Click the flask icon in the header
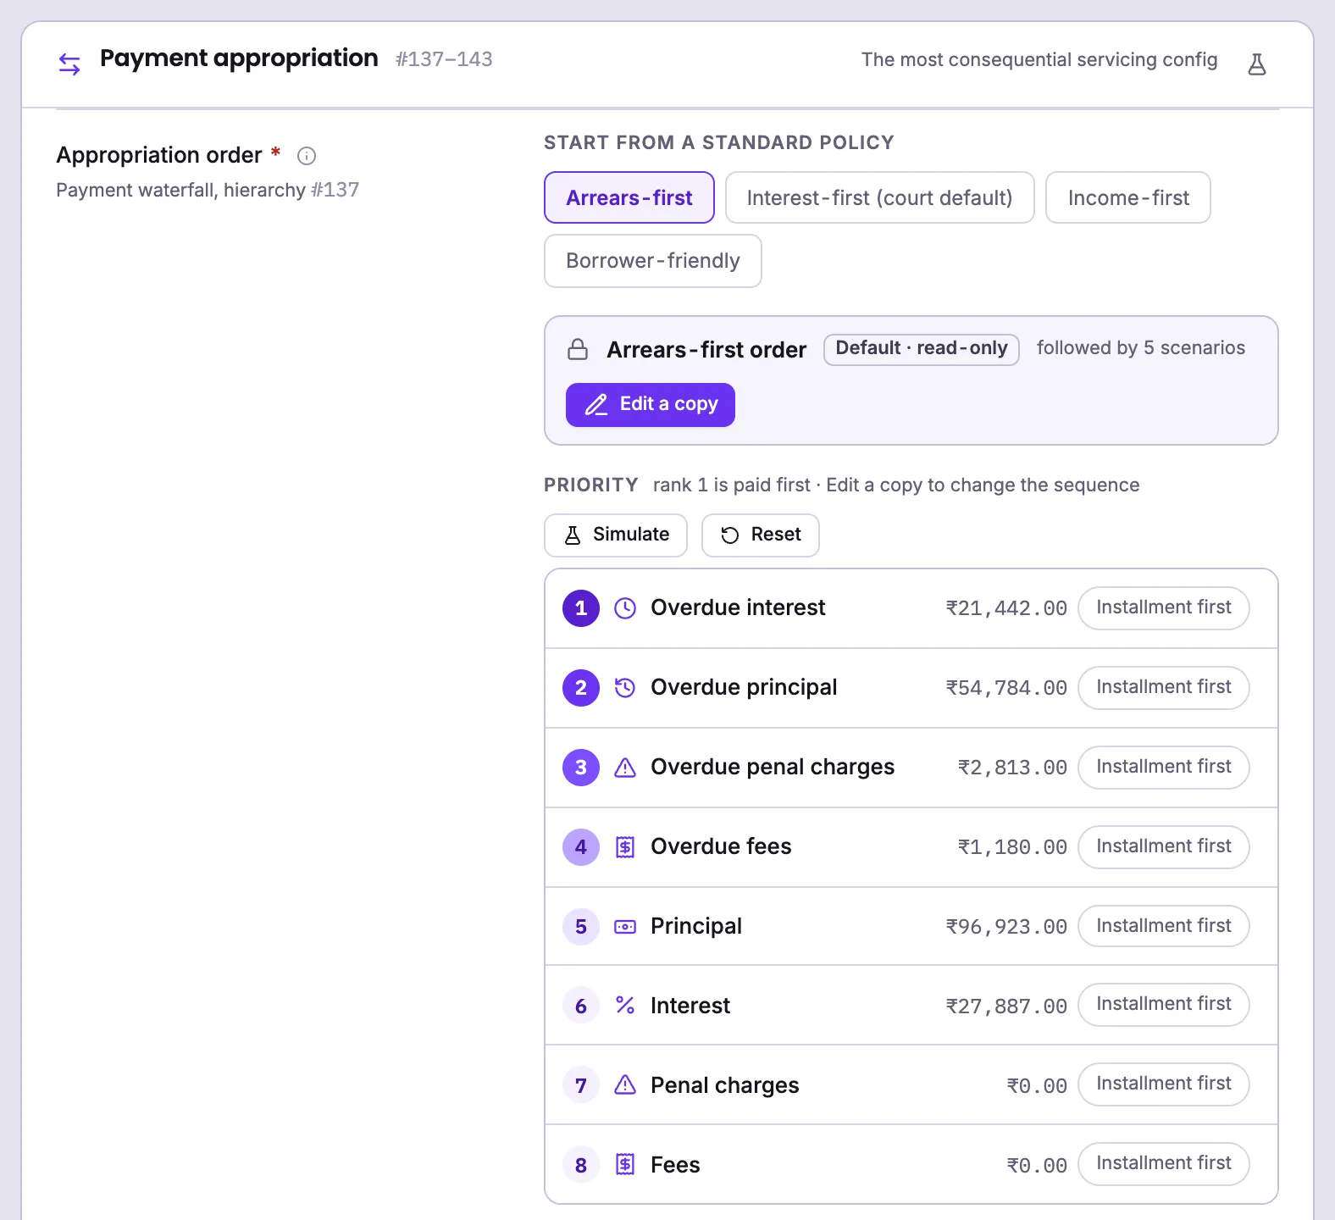 pos(1257,64)
